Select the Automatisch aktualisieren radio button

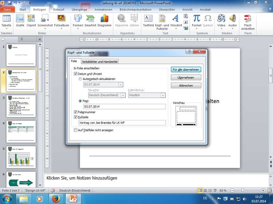pyautogui.click(x=81, y=79)
